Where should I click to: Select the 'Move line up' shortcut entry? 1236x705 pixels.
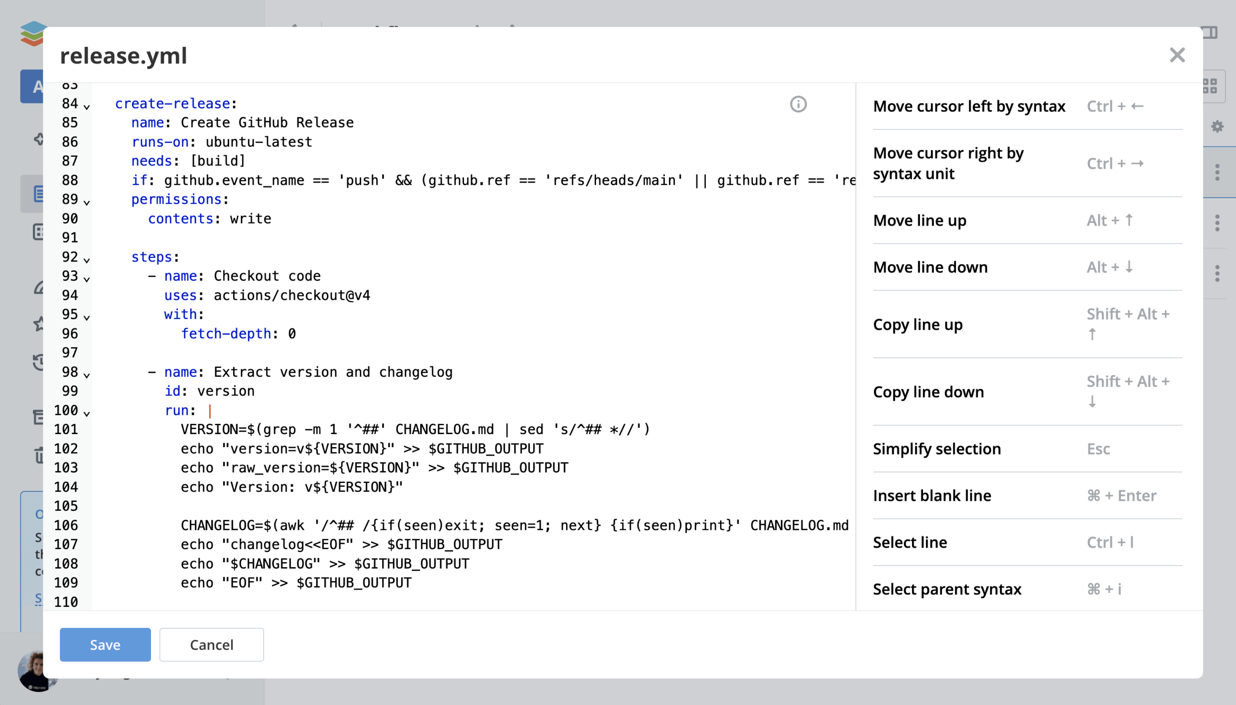pyautogui.click(x=1027, y=220)
